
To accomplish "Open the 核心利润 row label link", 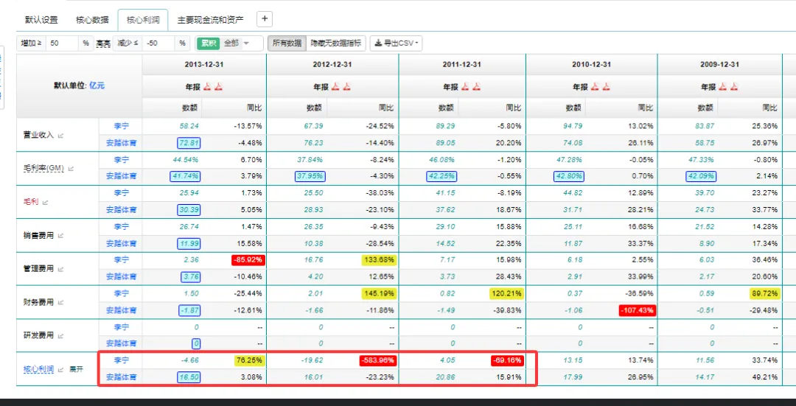I will pyautogui.click(x=38, y=369).
